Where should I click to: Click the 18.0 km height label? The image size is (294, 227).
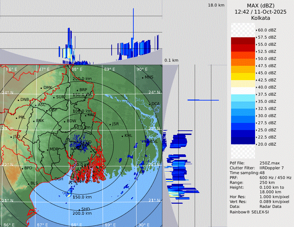point(216,5)
